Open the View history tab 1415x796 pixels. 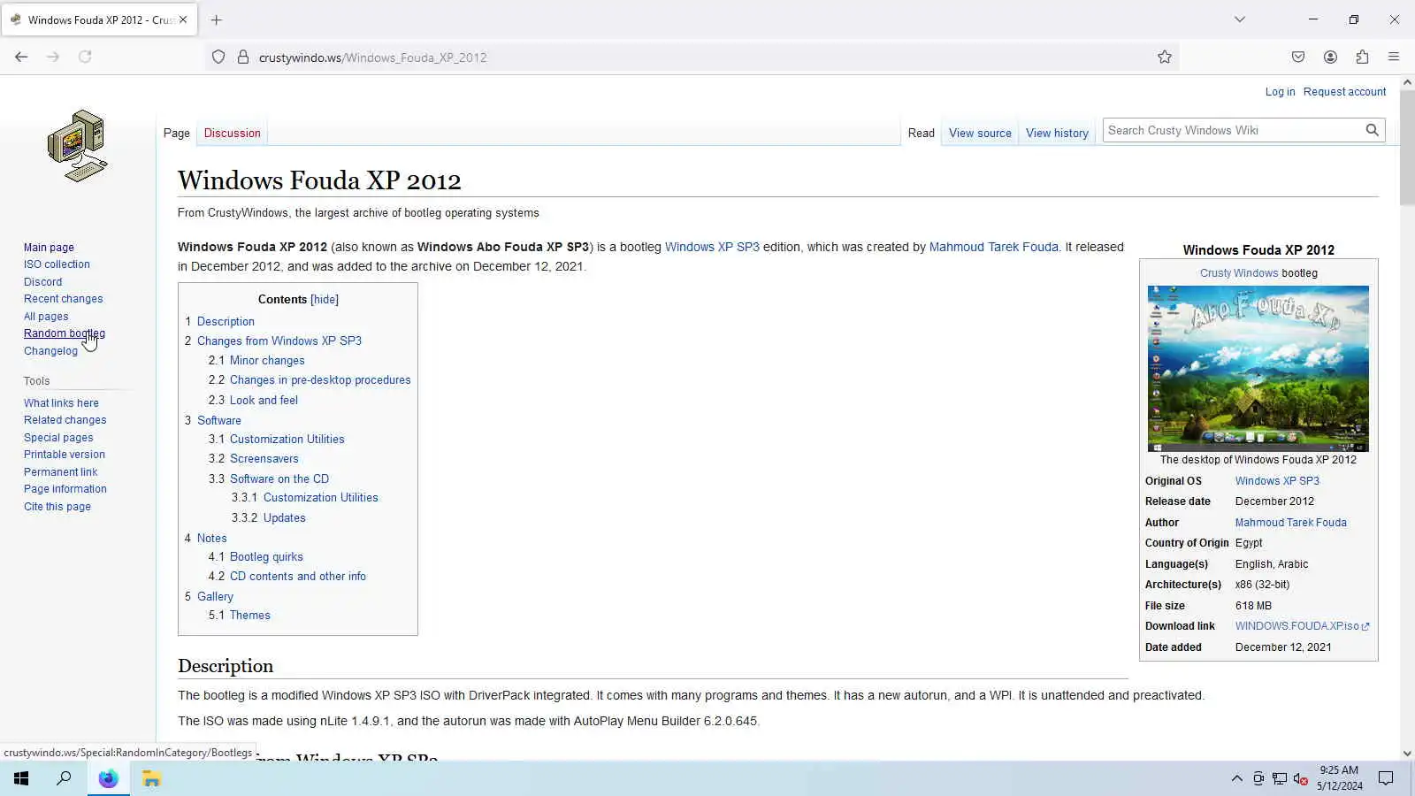(x=1057, y=134)
